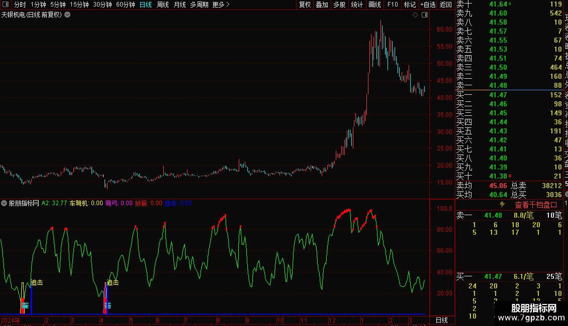The width and height of the screenshot is (568, 326).
Task: Expand the 股朋指标网 indicator dropdown arrow
Action: 4,203
